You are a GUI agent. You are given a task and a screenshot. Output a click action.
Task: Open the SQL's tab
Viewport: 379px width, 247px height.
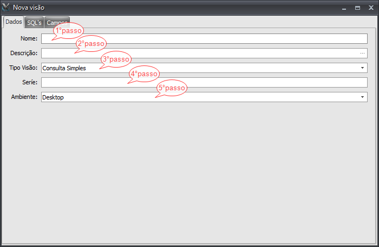(x=34, y=23)
